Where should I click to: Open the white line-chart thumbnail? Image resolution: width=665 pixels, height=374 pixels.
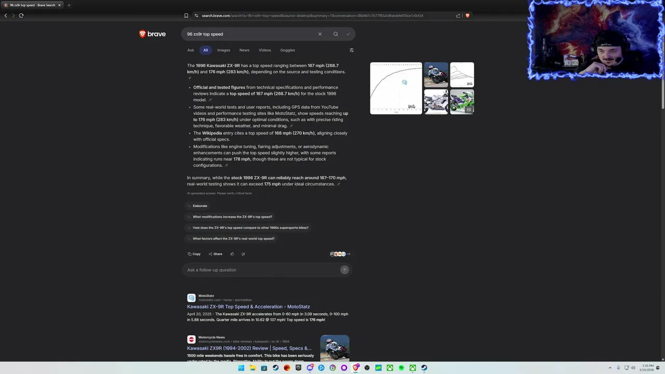click(462, 75)
